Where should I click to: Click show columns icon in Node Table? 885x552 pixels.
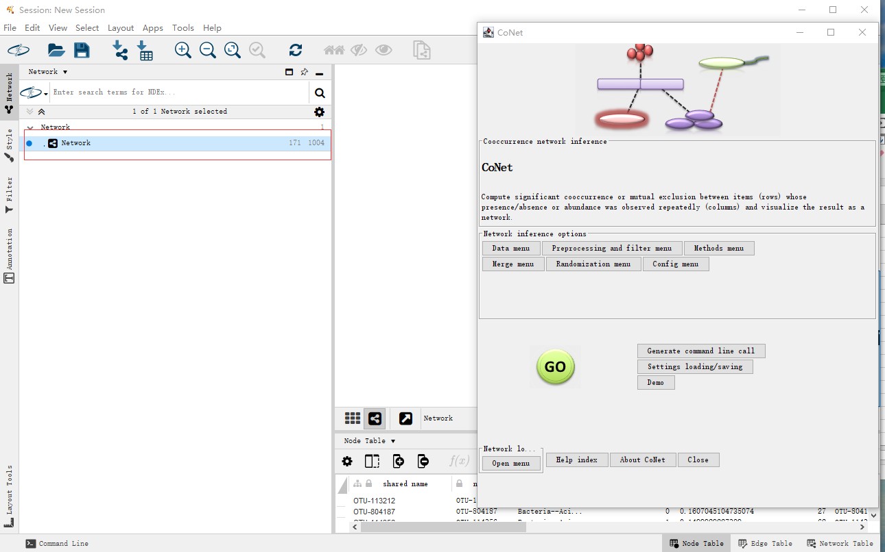point(372,462)
